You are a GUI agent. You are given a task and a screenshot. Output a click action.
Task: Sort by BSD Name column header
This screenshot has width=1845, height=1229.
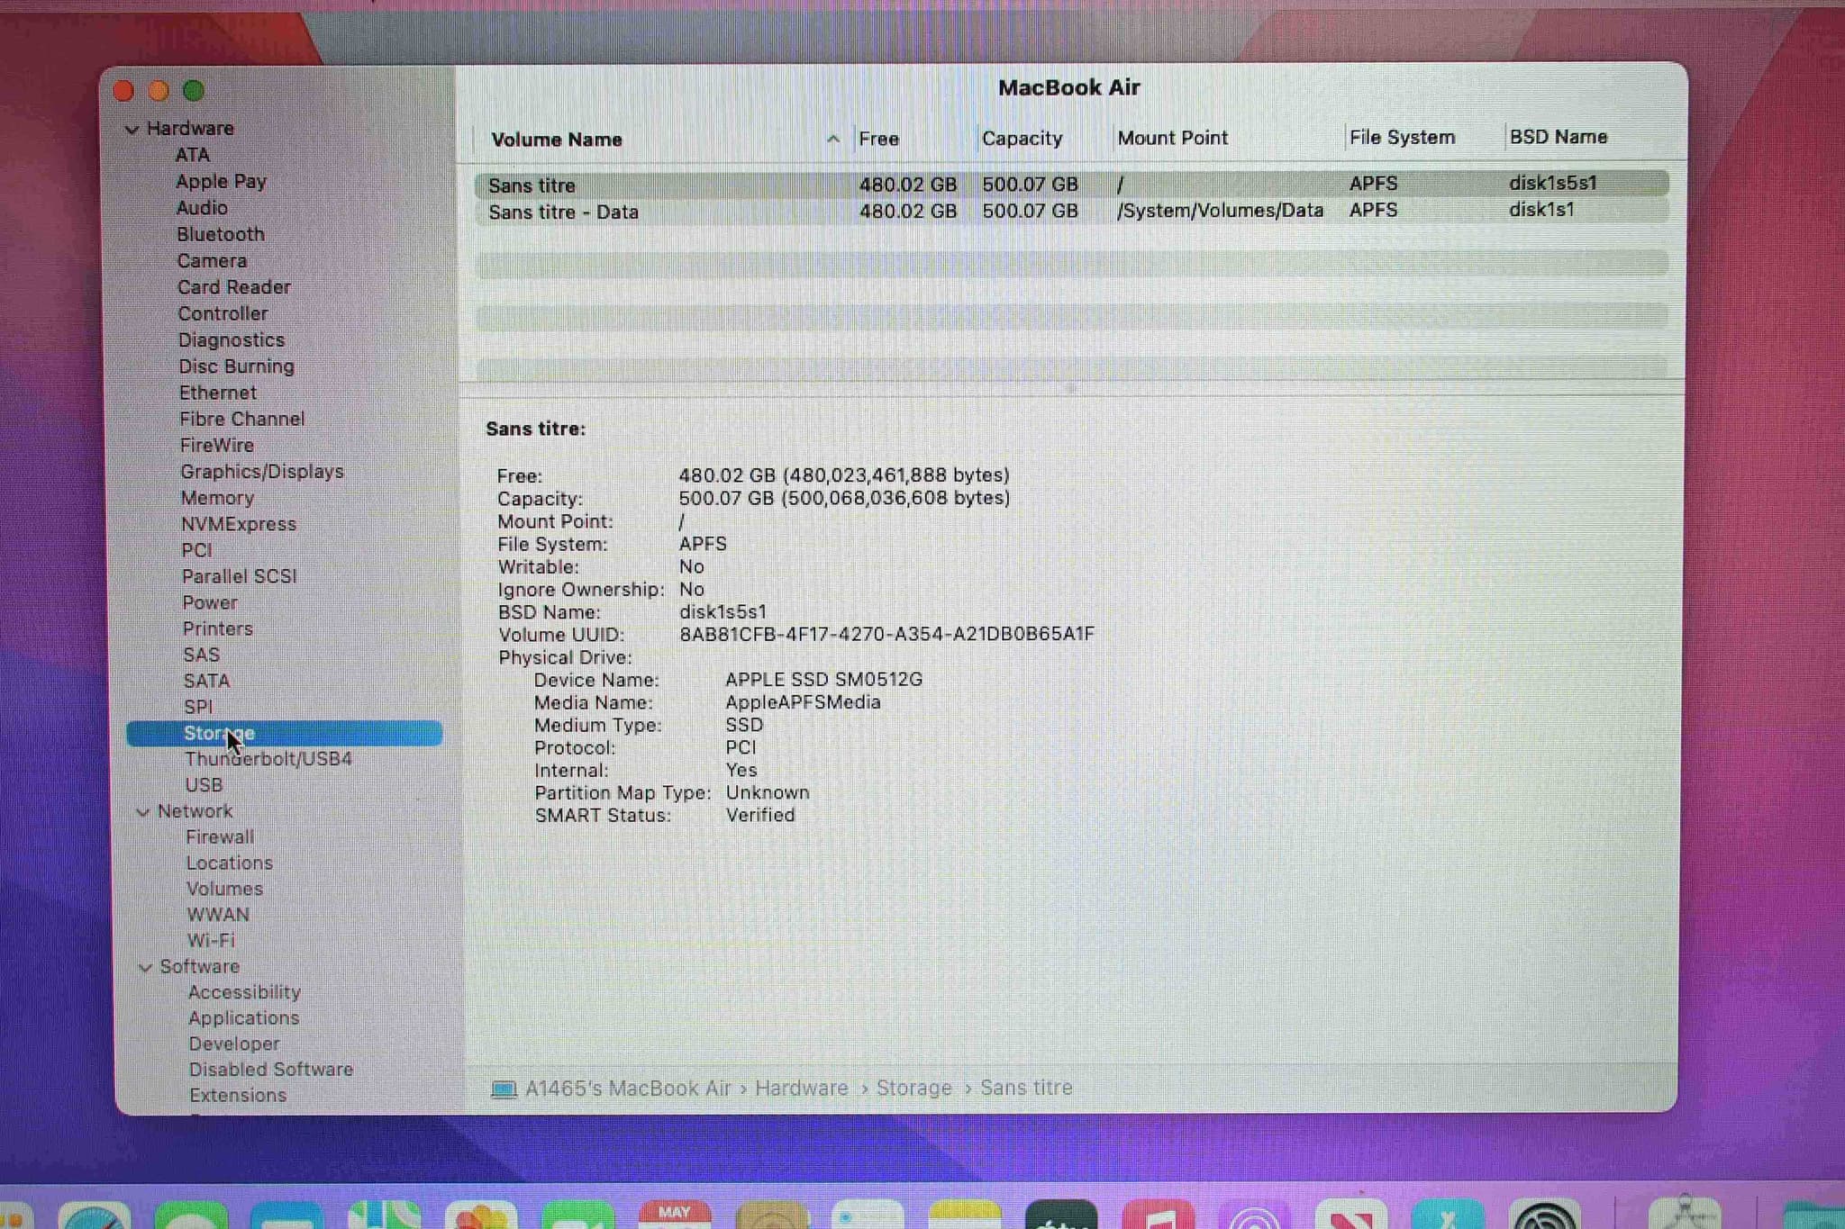[1559, 137]
